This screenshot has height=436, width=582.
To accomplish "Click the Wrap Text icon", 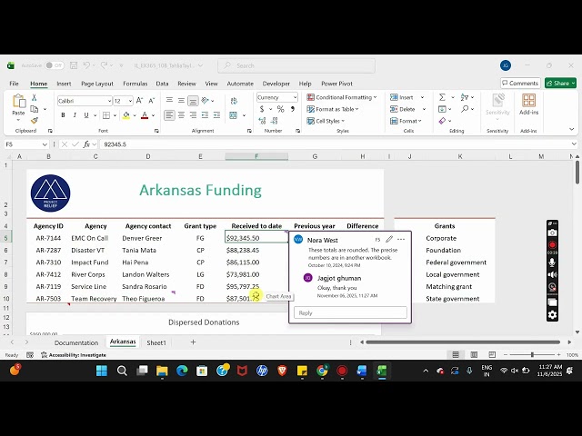I will pyautogui.click(x=234, y=101).
